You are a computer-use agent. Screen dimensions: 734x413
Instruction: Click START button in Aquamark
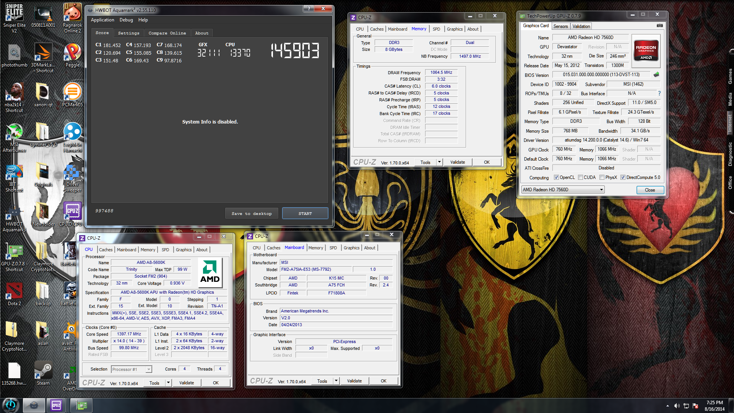click(x=305, y=213)
